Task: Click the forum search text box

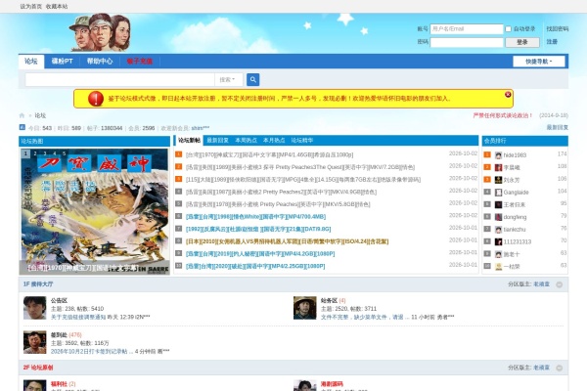Action: [119, 80]
